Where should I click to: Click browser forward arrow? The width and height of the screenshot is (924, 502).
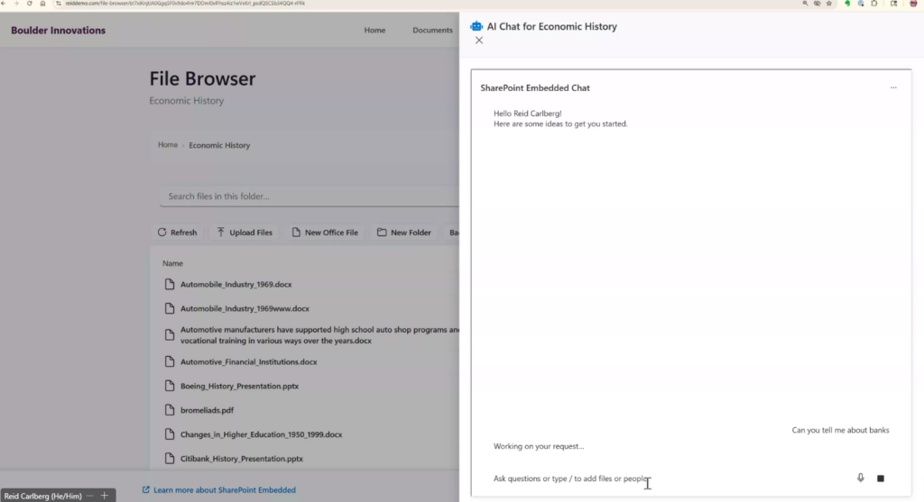16,4
